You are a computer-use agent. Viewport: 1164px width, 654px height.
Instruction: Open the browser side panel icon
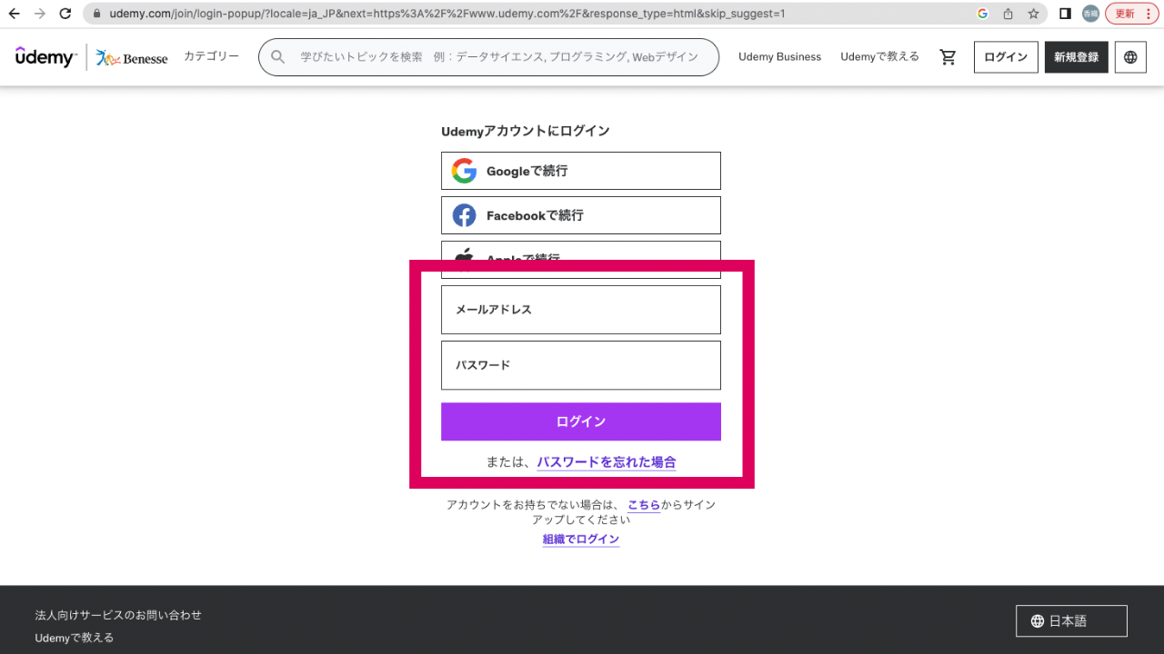1065,14
